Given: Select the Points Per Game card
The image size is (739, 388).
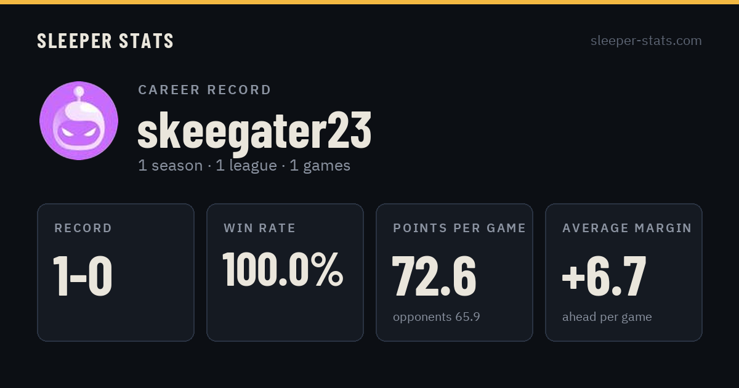Looking at the screenshot, I should [454, 272].
